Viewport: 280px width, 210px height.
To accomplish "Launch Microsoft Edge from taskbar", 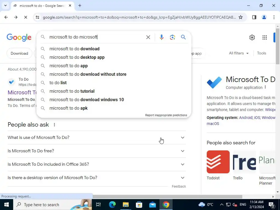I will (x=112, y=205).
